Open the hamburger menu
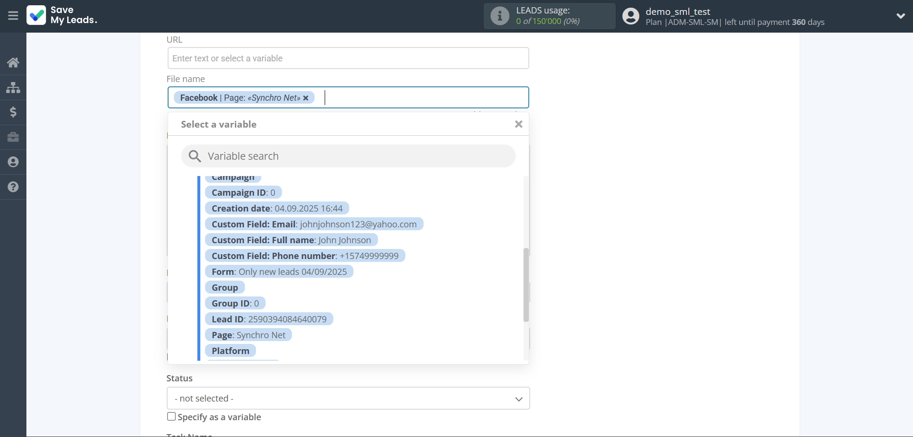 click(13, 16)
